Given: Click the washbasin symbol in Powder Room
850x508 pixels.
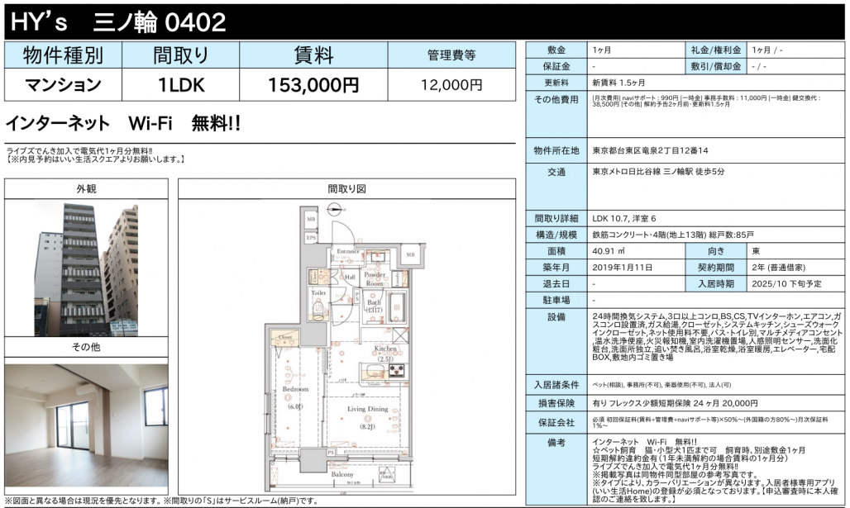Looking at the screenshot, I should (376, 255).
